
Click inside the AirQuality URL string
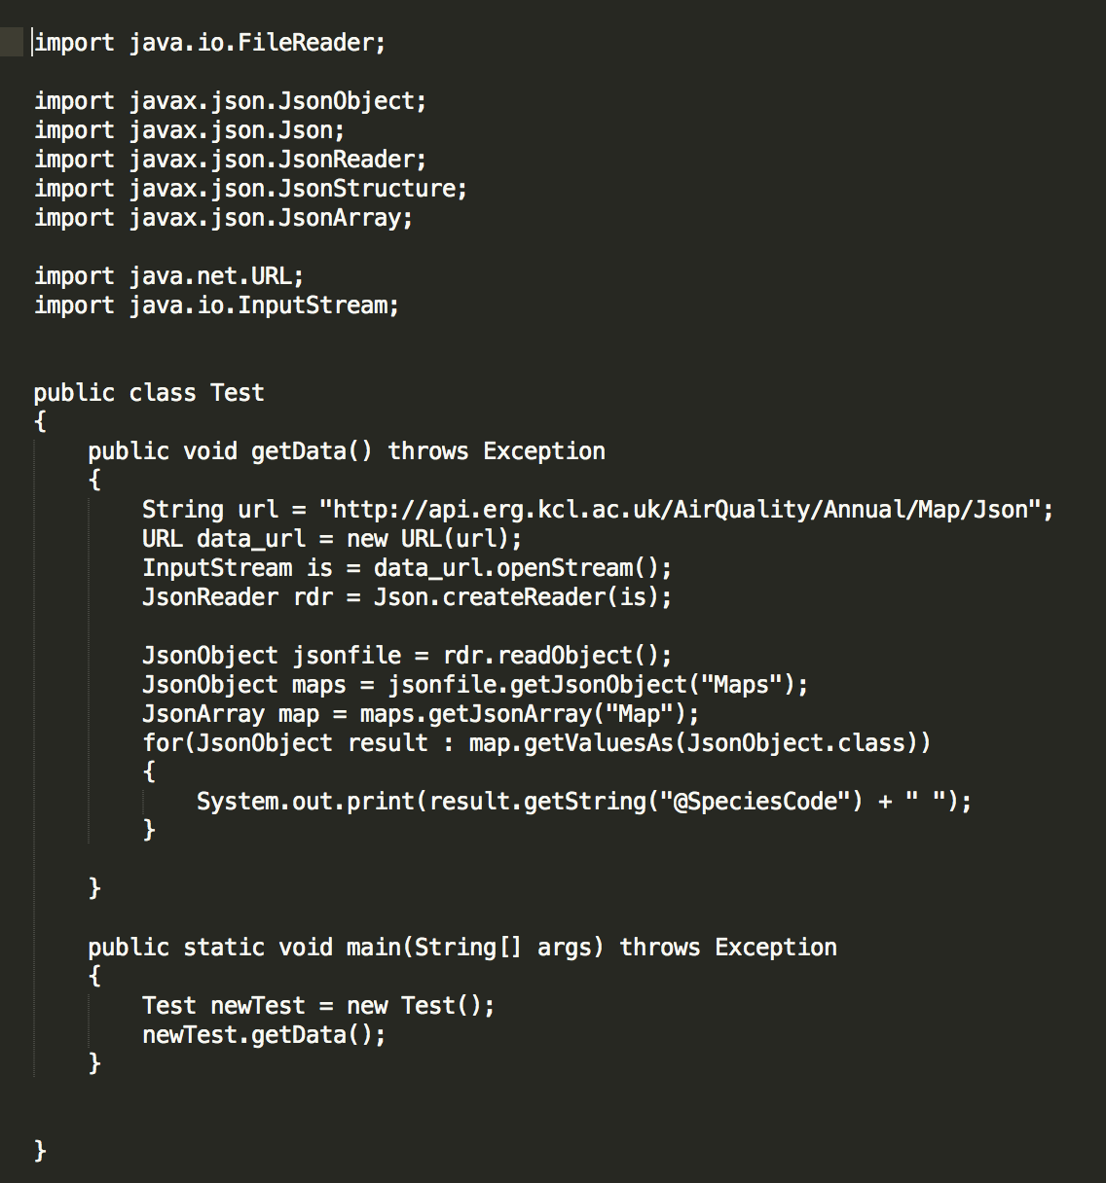(x=680, y=510)
